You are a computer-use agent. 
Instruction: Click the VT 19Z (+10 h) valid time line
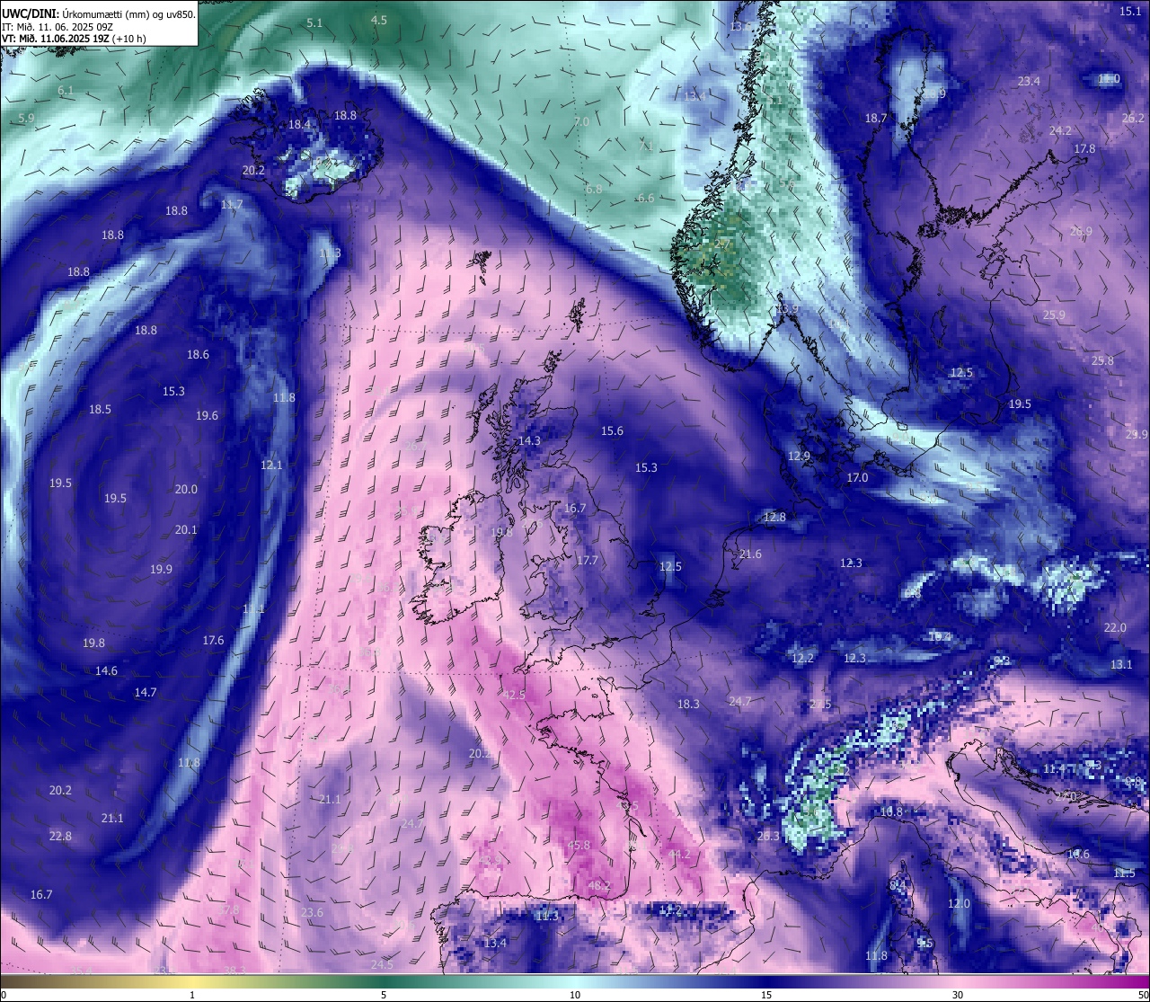74,39
